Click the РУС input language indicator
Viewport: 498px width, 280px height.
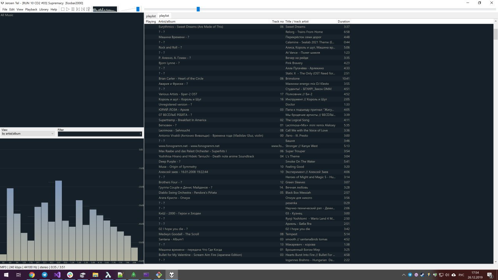pyautogui.click(x=462, y=275)
